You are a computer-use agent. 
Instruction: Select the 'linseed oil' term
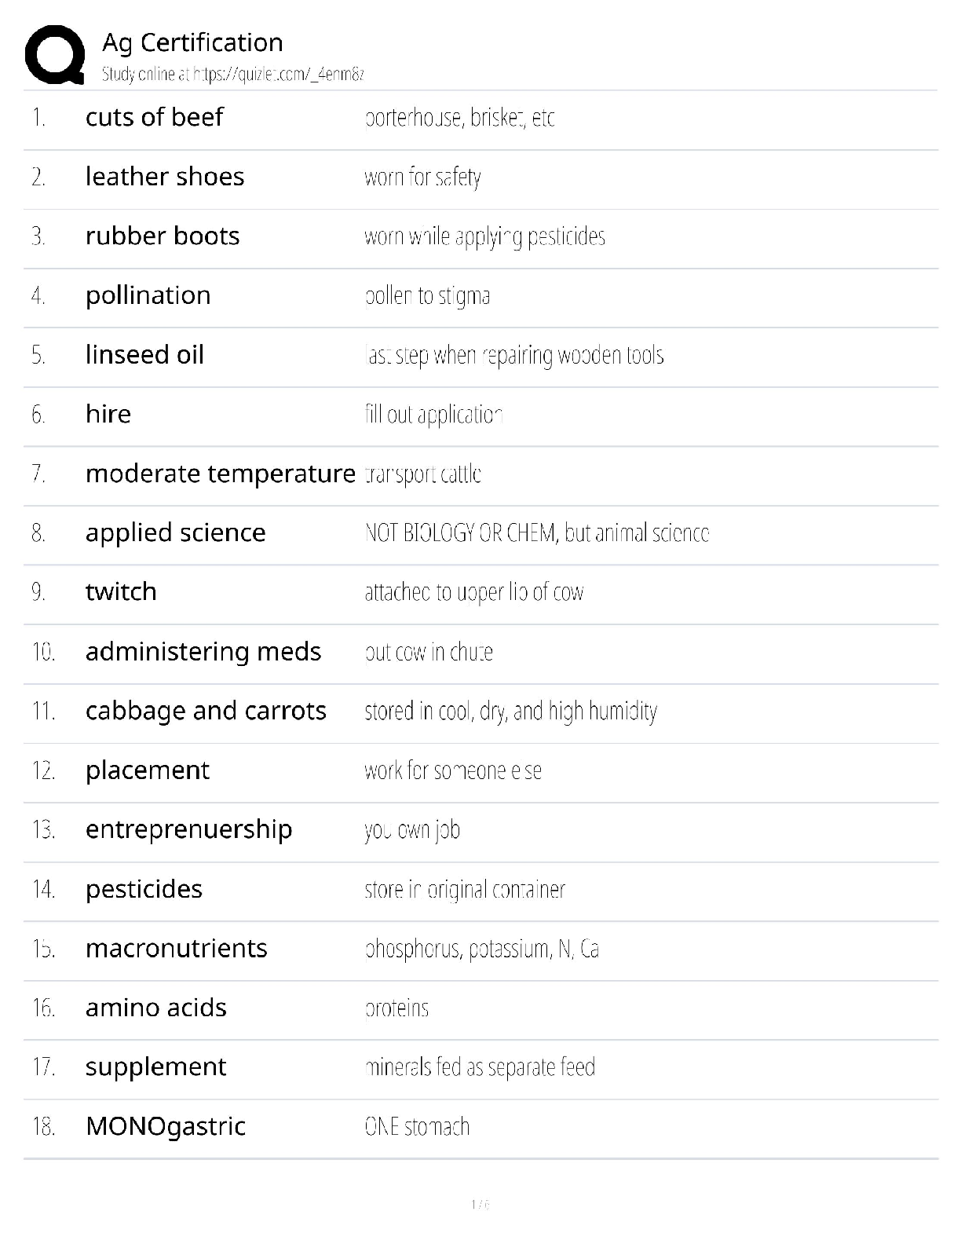click(144, 355)
